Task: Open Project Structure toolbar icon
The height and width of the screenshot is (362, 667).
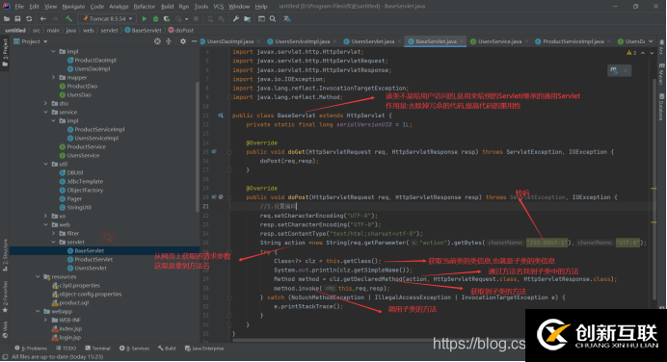Action: [x=247, y=18]
